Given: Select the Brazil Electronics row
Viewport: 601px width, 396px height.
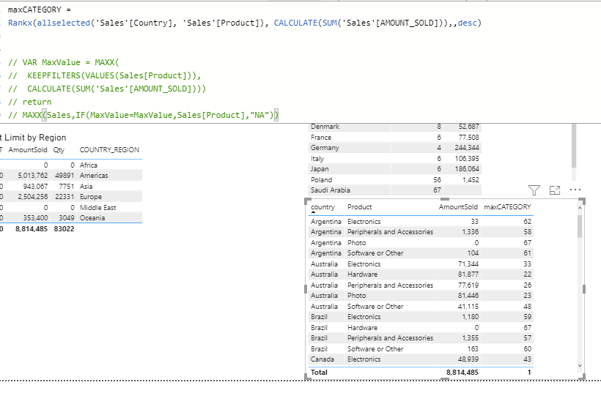Looking at the screenshot, I should tap(421, 317).
